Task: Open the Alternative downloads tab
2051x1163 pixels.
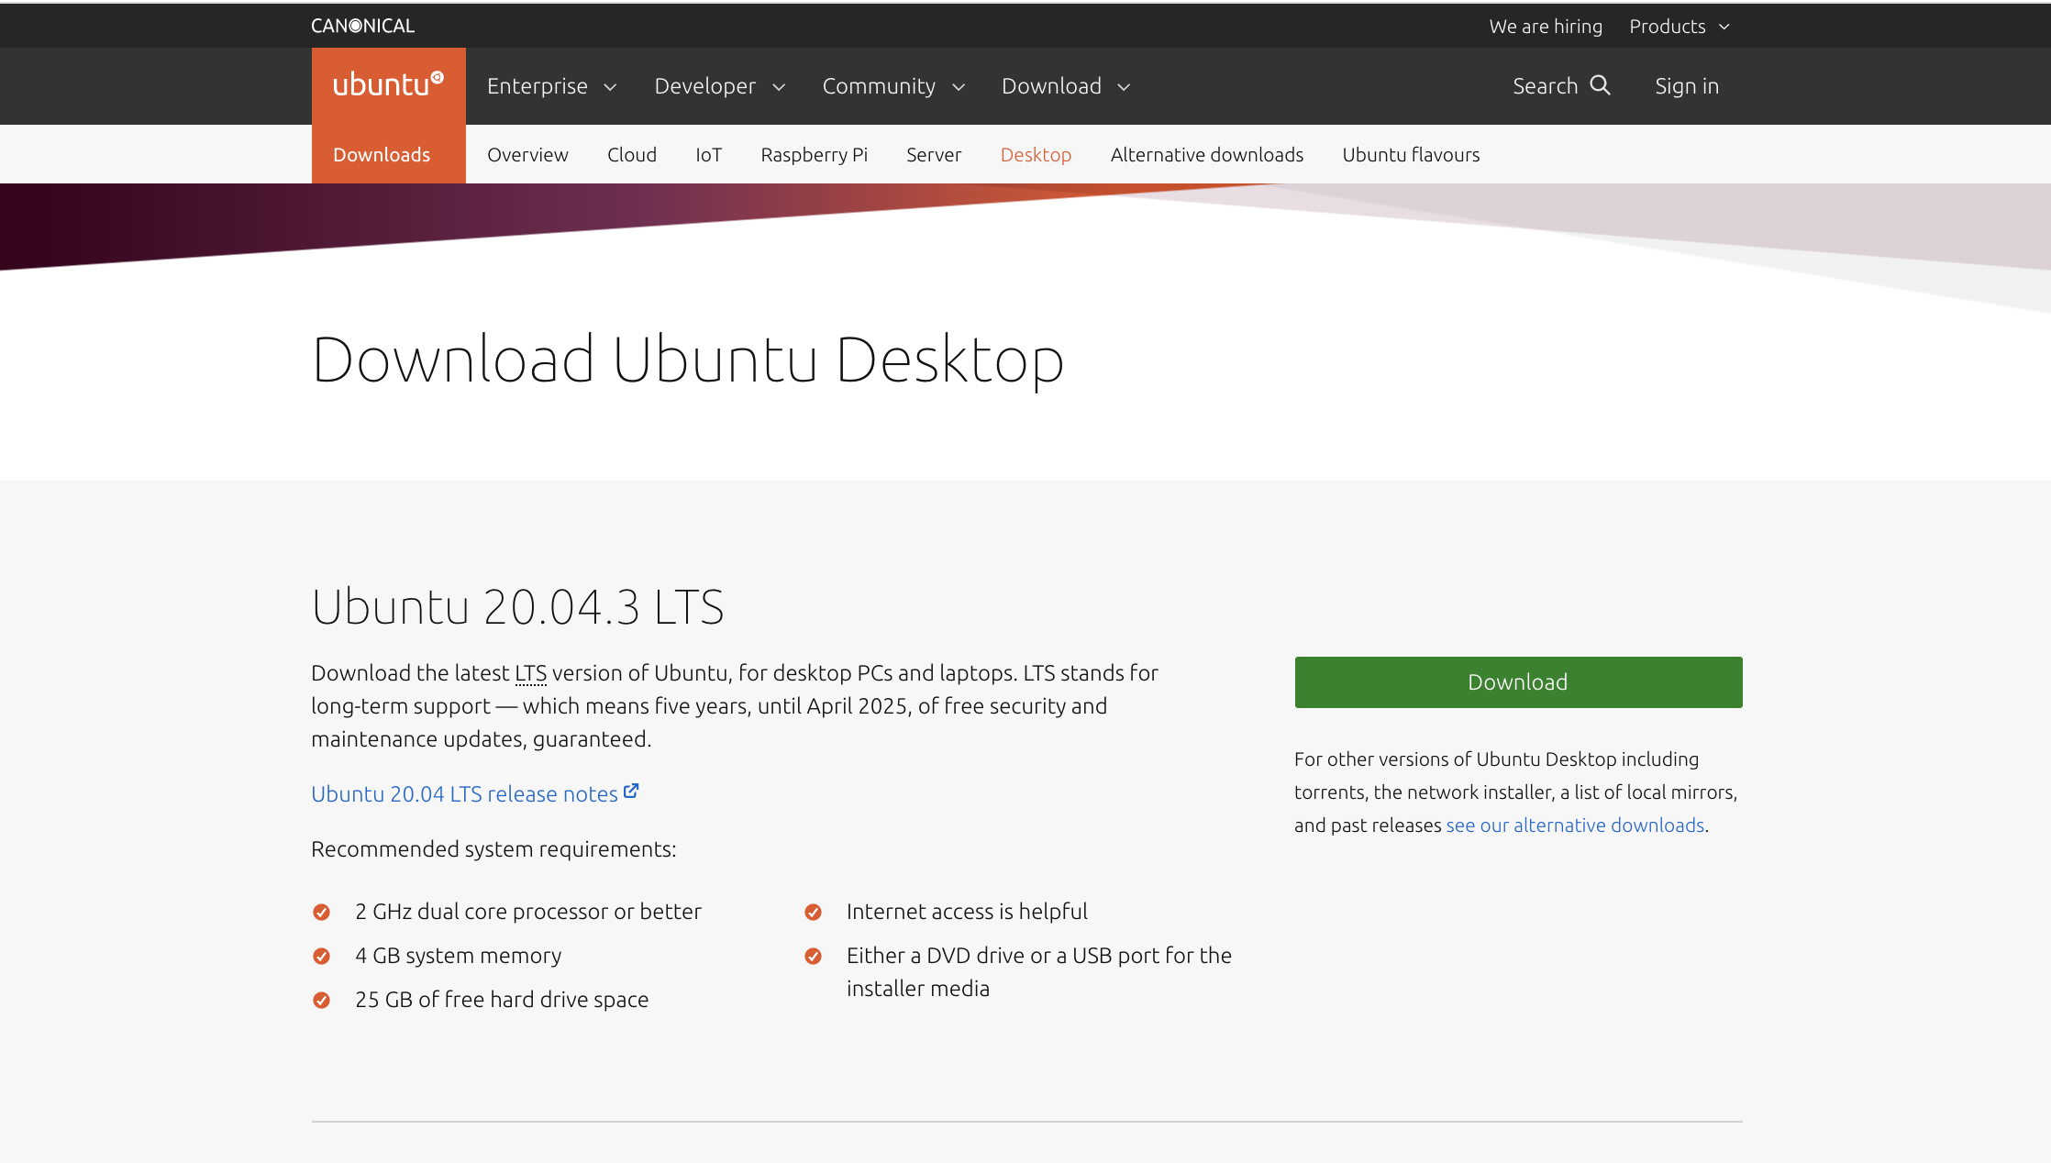Action: pos(1207,154)
